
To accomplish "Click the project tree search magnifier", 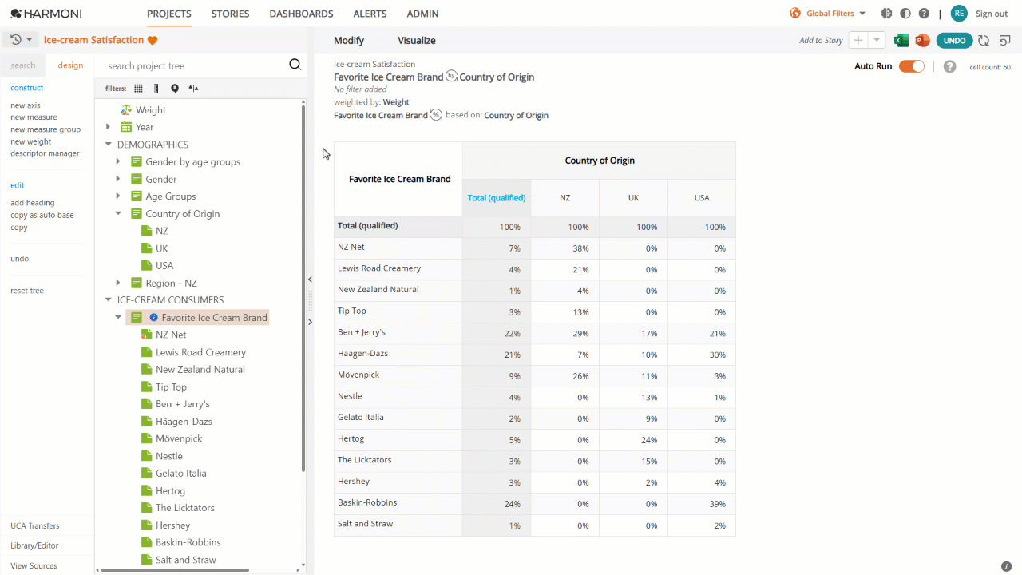I will (295, 65).
